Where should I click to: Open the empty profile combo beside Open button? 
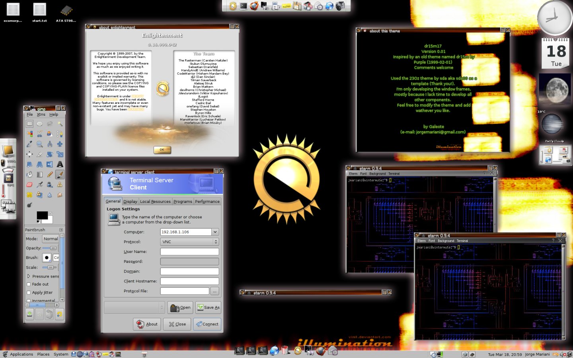(x=134, y=307)
